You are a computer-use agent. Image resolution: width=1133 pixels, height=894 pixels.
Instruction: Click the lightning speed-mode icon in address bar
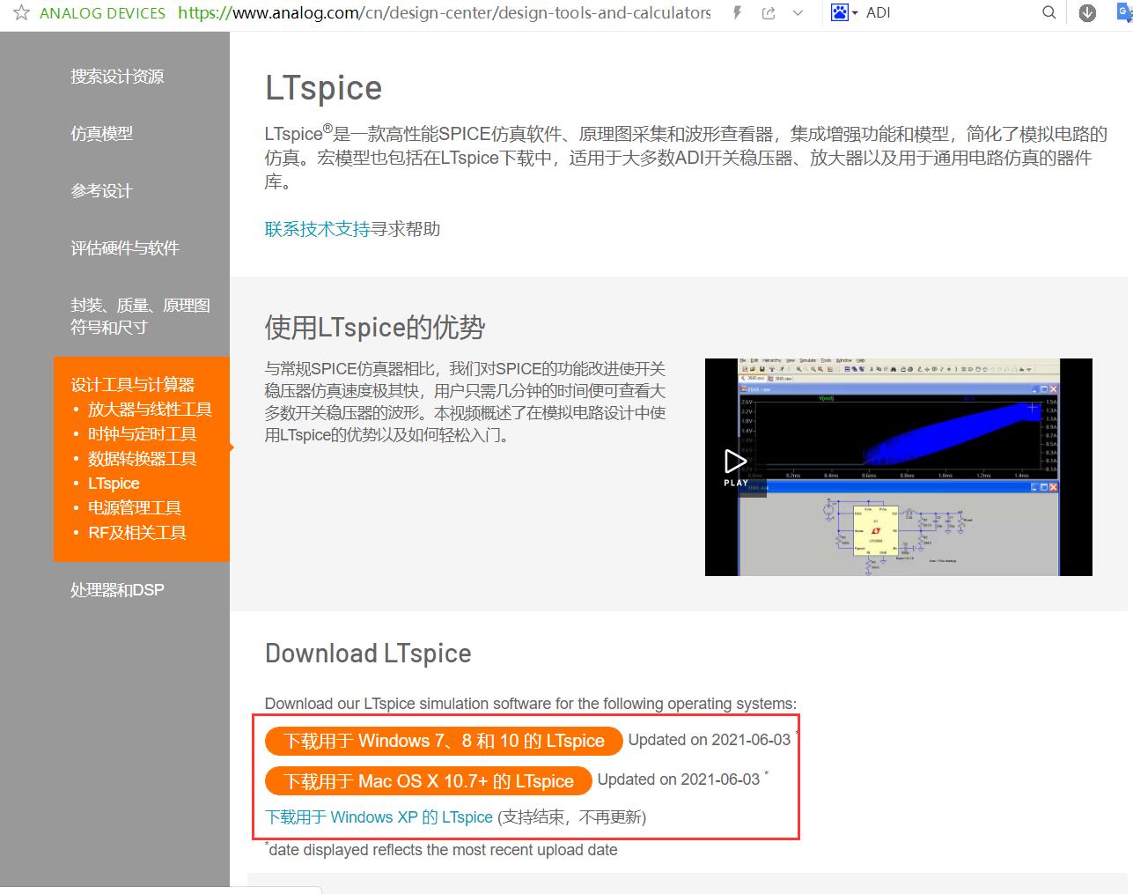(x=737, y=12)
